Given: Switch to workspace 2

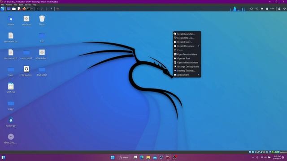Looking at the screenshot, I should point(42,8).
